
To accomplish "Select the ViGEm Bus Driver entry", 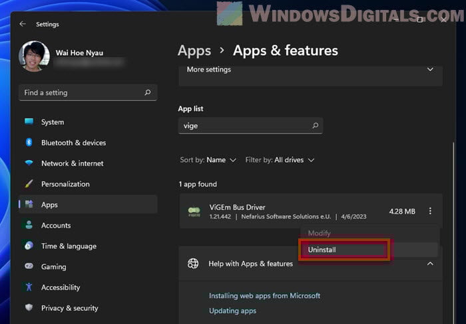I will pos(311,211).
